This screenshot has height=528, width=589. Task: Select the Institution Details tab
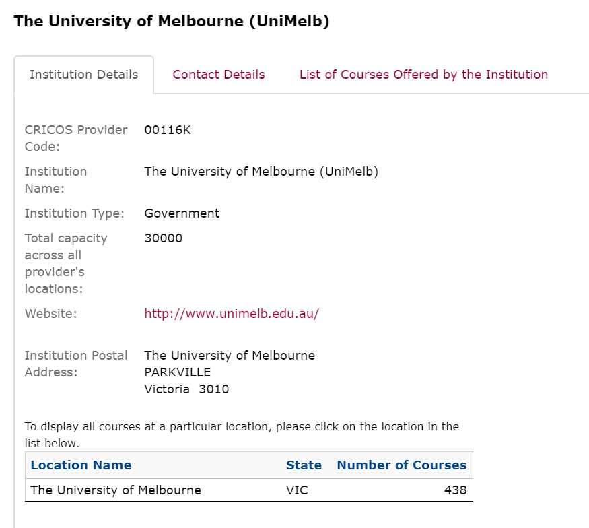[83, 74]
